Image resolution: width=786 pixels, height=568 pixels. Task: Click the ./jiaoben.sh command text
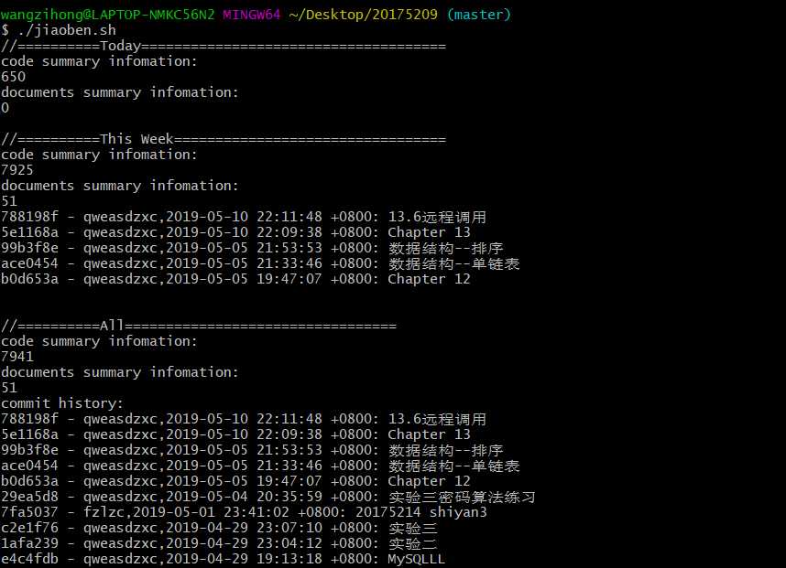pos(59,30)
